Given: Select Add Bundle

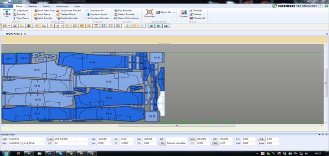Looking at the screenshot, I should coord(43,18).
